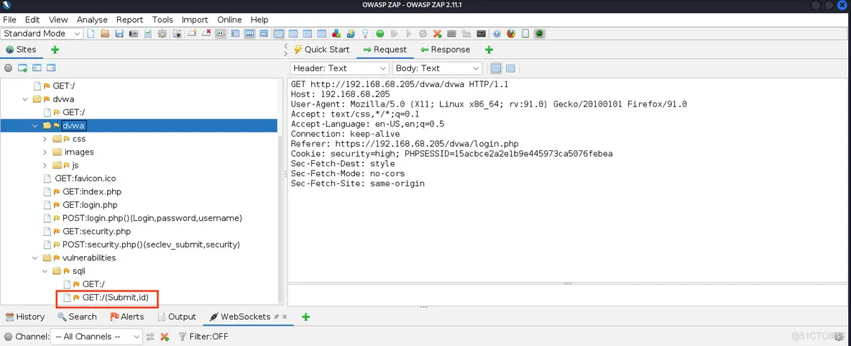Click the lightbulb tips icon

[x=364, y=34]
